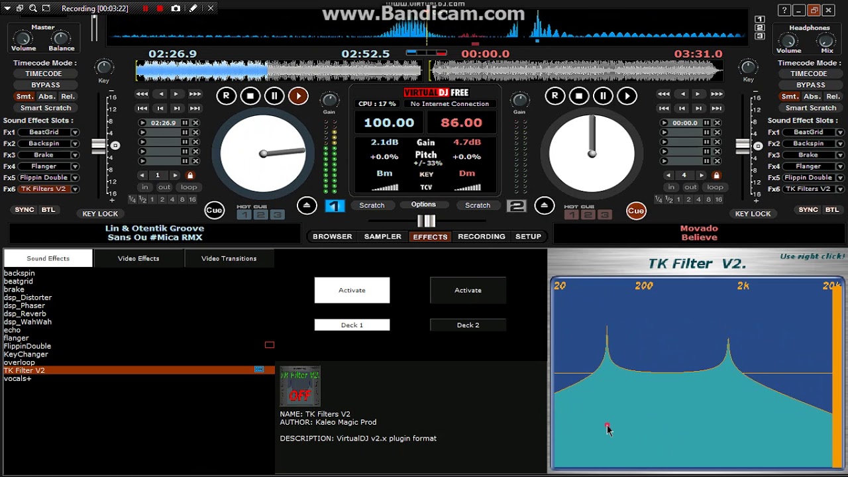Eject the track from the right deck
This screenshot has width=848, height=477.
coord(544,205)
